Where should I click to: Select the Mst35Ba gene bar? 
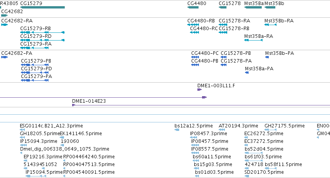click(253, 7)
